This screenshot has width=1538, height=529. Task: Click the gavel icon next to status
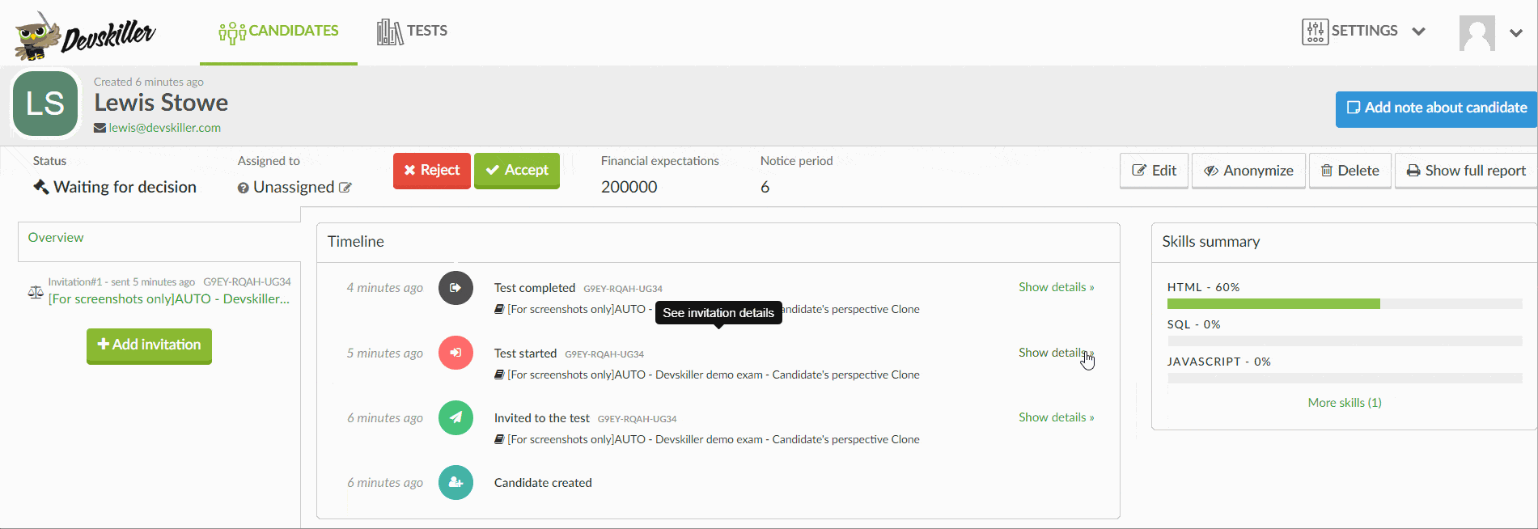[x=40, y=187]
